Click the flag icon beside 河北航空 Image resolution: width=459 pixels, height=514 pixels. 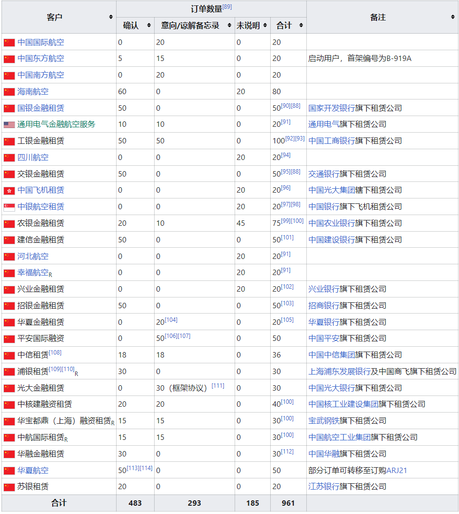click(9, 257)
